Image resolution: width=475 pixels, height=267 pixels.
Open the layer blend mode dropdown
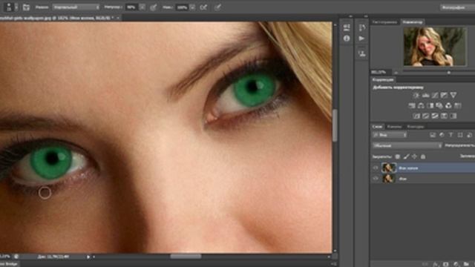tap(407, 145)
